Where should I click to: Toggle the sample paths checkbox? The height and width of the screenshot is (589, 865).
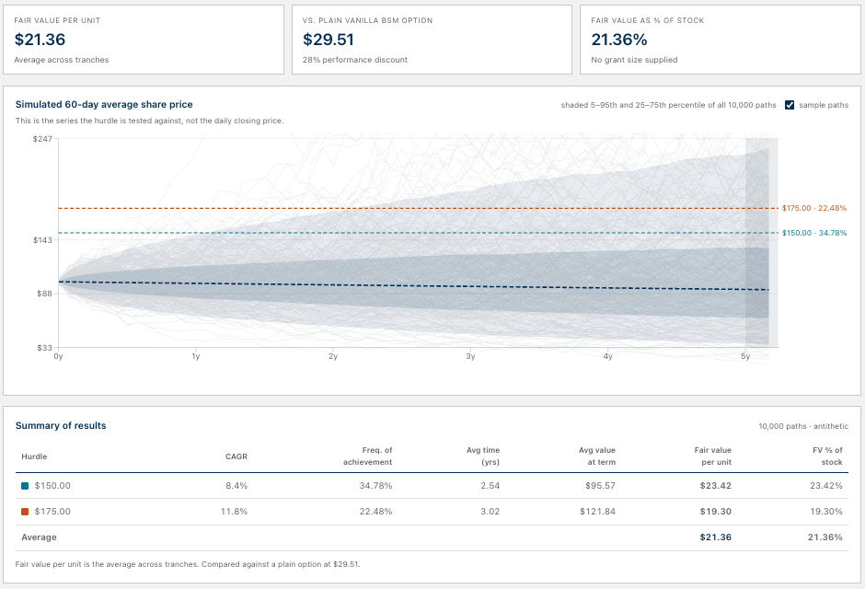click(790, 105)
